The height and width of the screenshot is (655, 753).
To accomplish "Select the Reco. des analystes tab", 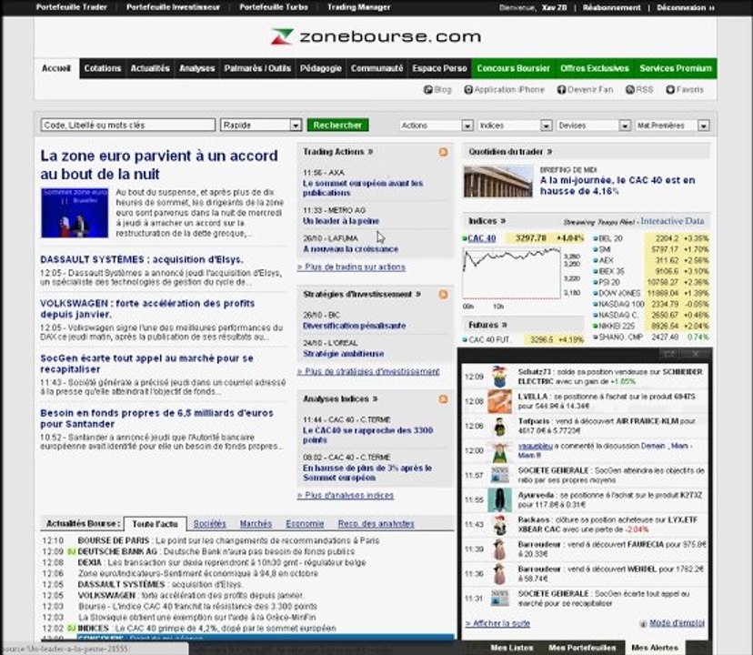I will click(376, 524).
